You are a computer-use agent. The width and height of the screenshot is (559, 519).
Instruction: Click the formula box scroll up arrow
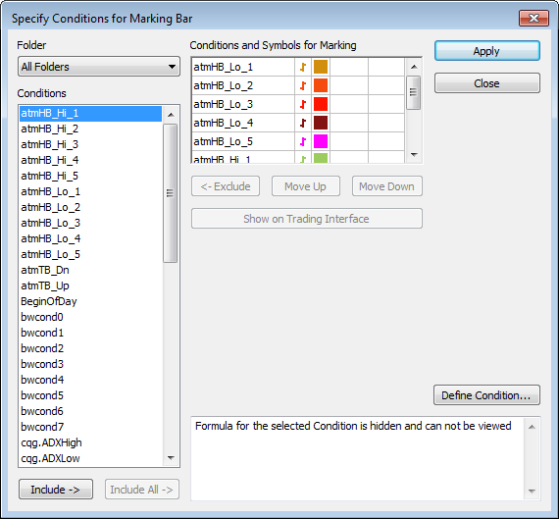click(x=532, y=427)
